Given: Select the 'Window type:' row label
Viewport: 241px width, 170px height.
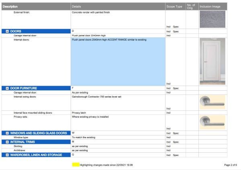Looking at the screenshot, I should coord(21,137).
